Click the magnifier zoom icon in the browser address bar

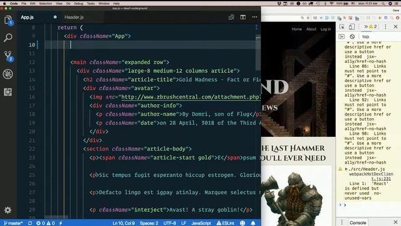click(x=302, y=18)
